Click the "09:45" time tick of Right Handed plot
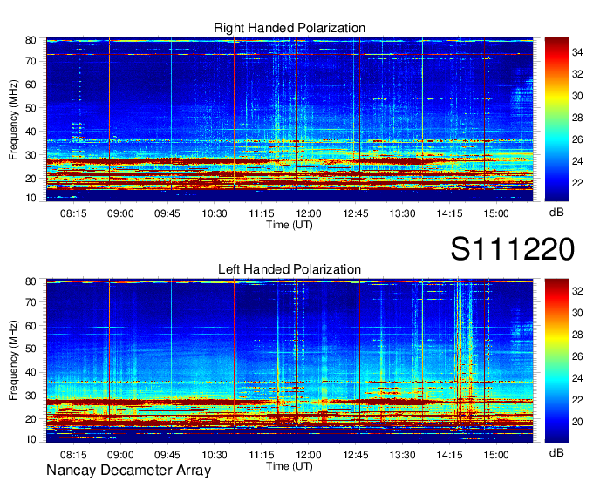 (167, 213)
